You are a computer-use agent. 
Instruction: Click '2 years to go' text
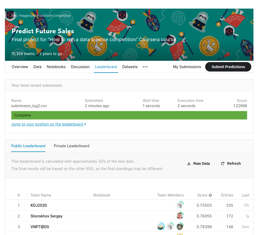(x=51, y=54)
